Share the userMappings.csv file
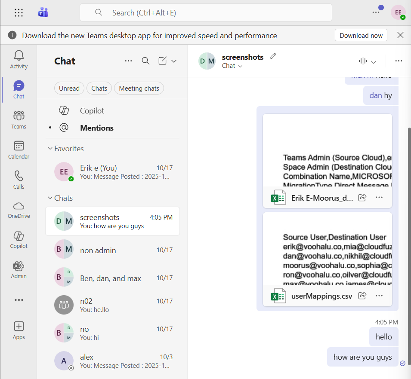 (362, 296)
